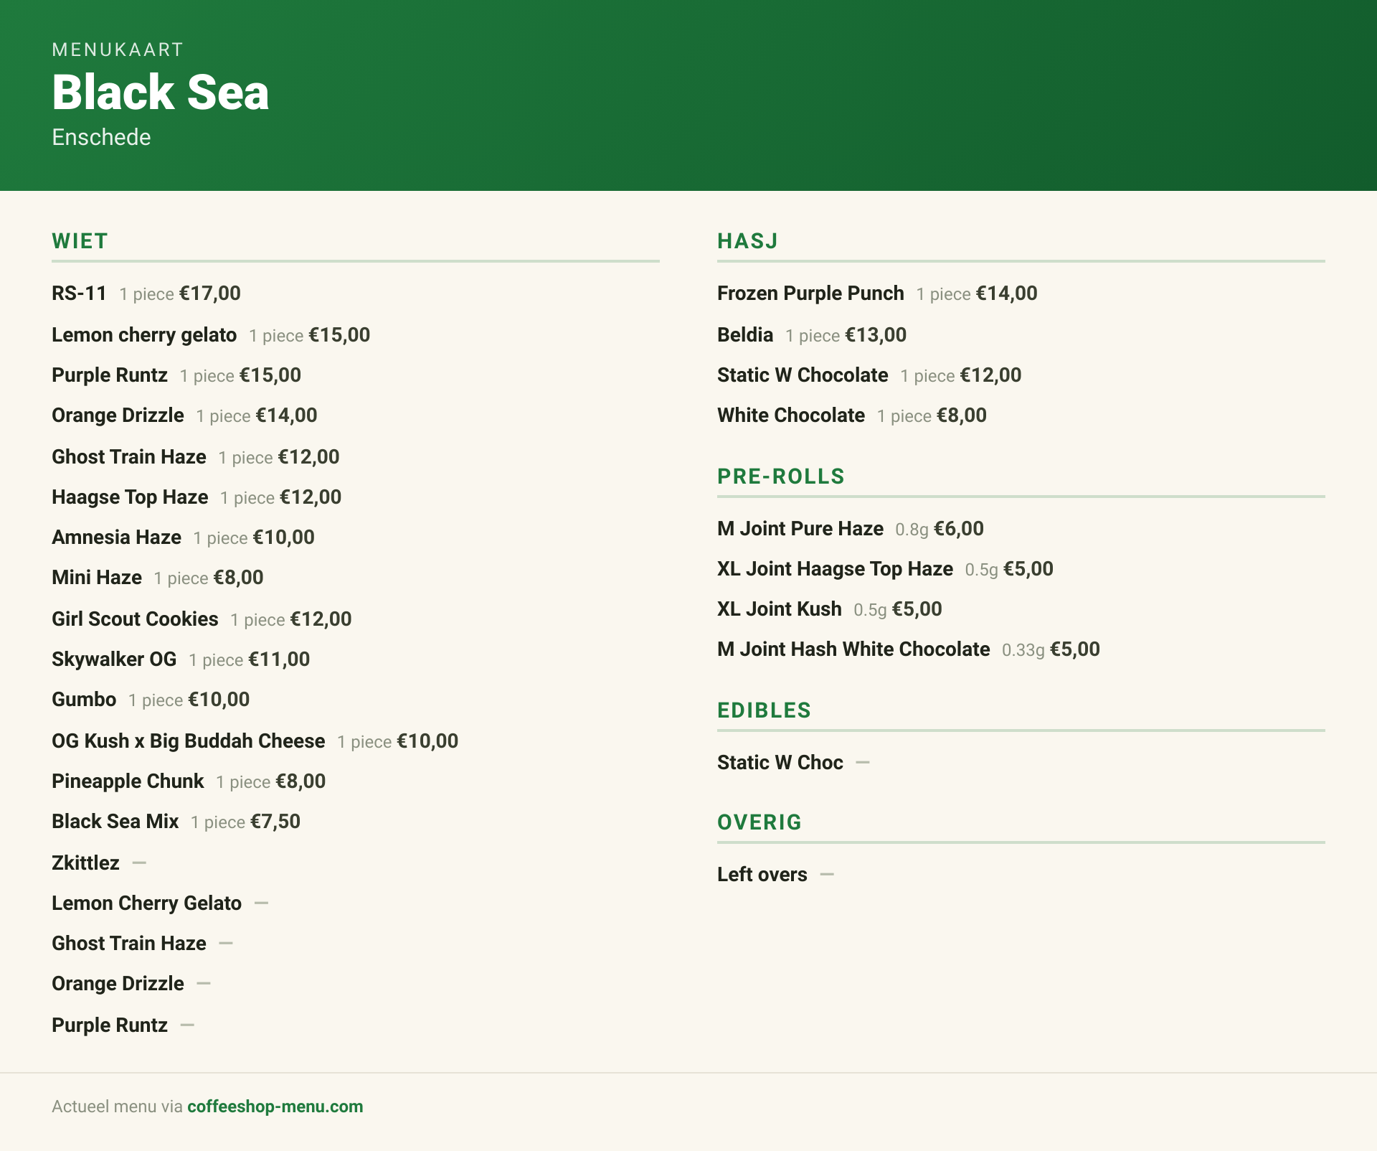Click the White Chocolate €8,00 hasj item
1377x1151 pixels.
pyautogui.click(x=852, y=415)
